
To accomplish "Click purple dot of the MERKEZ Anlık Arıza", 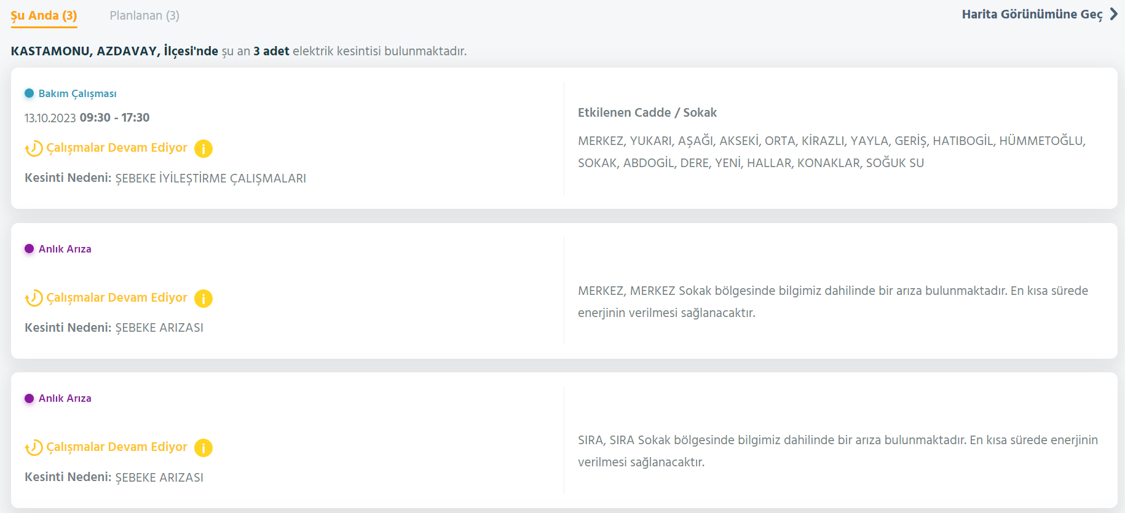I will click(29, 249).
